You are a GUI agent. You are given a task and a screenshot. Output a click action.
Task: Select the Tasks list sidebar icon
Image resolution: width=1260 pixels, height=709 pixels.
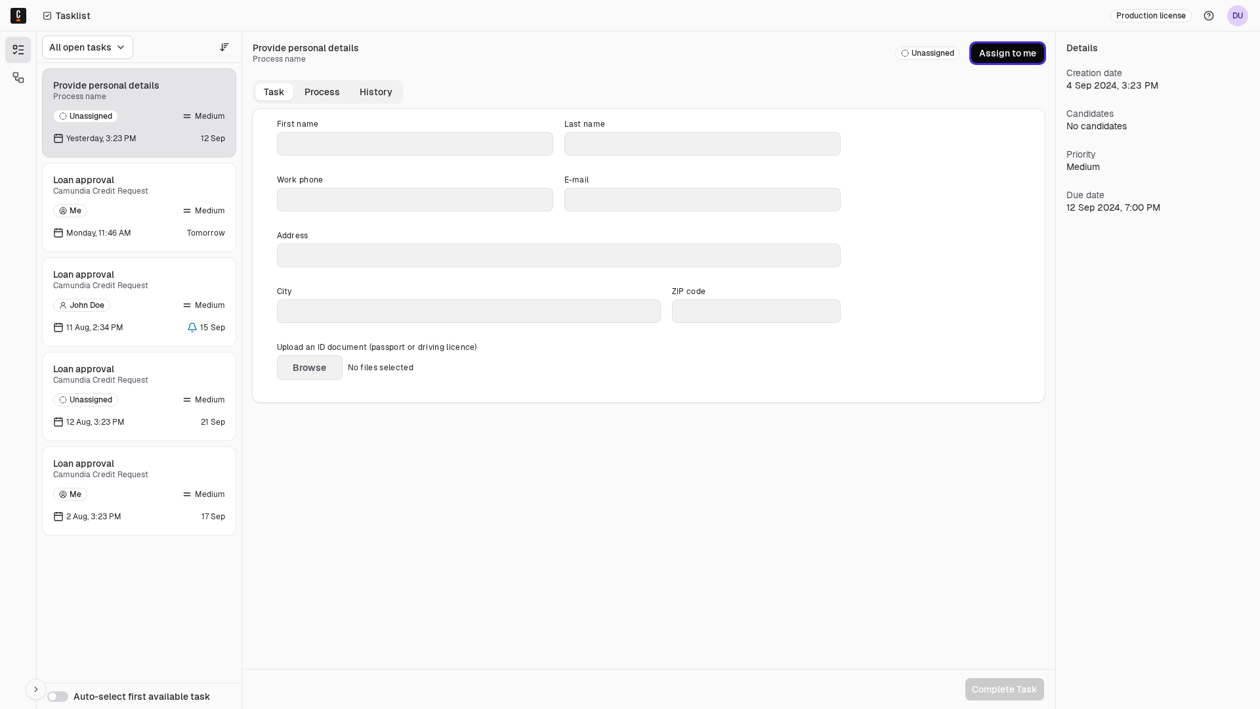[x=18, y=50]
